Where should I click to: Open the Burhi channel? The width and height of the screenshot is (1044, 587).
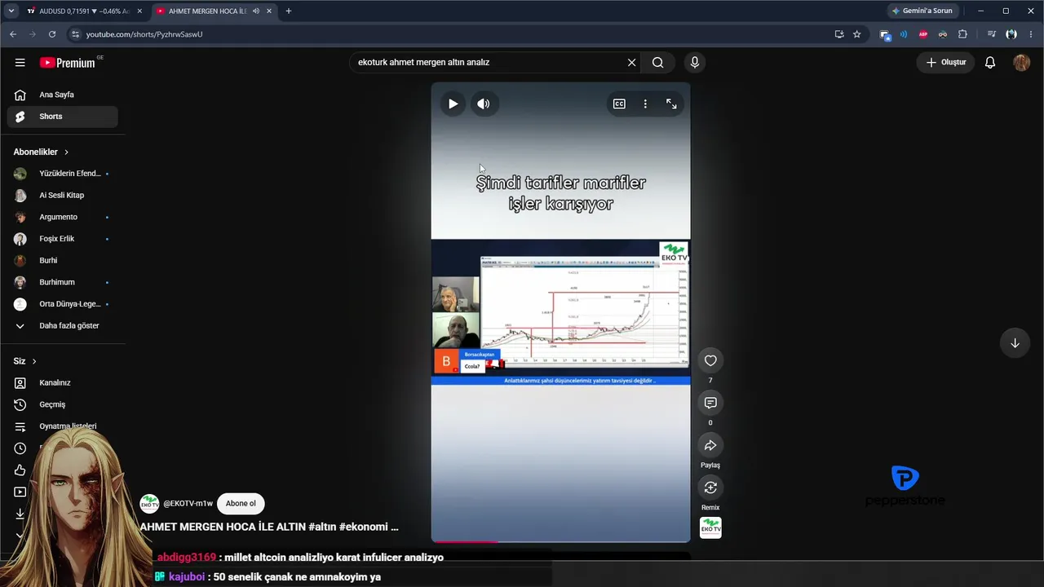(x=62, y=261)
